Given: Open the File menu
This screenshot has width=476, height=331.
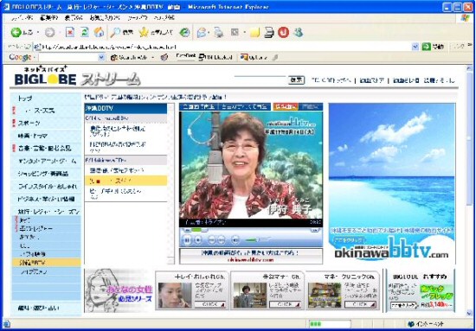Looking at the screenshot, I should pyautogui.click(x=22, y=18).
